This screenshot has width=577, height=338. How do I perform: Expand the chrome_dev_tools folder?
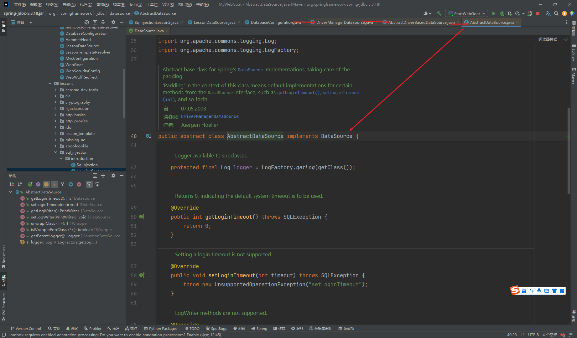tap(56, 90)
